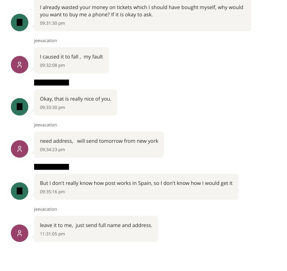Select the green avatar beside "Okay, that is really nice"
The height and width of the screenshot is (271, 287).
pos(20,107)
